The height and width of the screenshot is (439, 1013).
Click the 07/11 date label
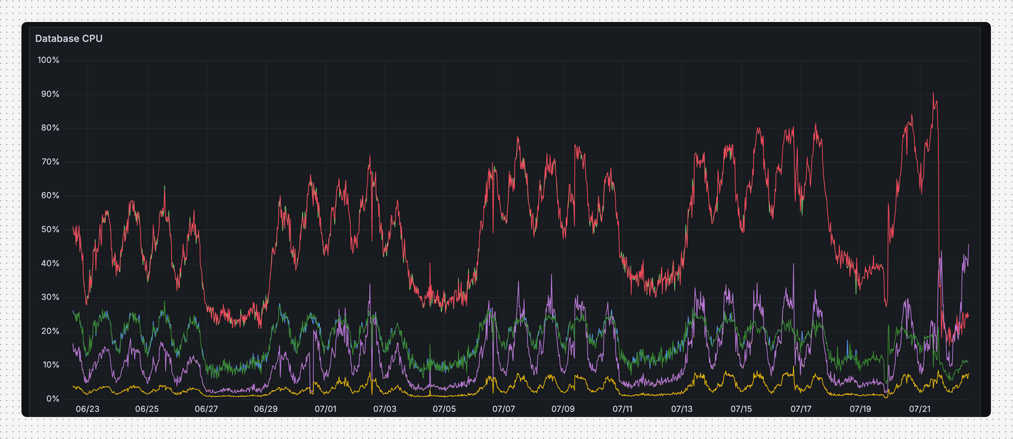pos(622,409)
